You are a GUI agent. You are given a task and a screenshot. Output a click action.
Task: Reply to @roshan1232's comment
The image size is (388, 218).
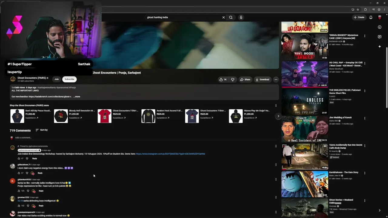41,206
